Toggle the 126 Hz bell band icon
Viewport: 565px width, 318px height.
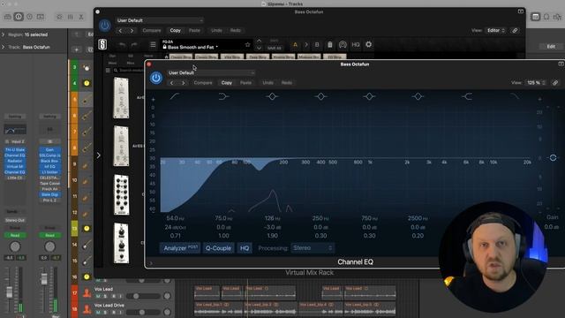pyautogui.click(x=272, y=96)
